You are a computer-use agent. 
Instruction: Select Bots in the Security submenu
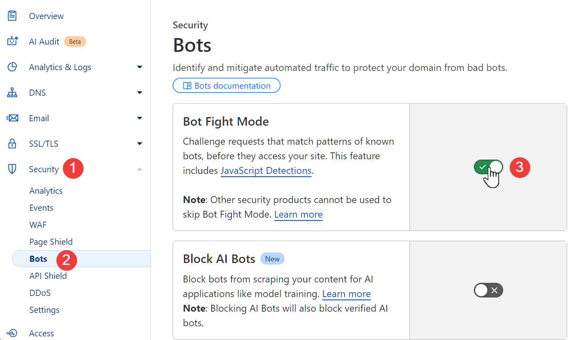[x=39, y=259]
